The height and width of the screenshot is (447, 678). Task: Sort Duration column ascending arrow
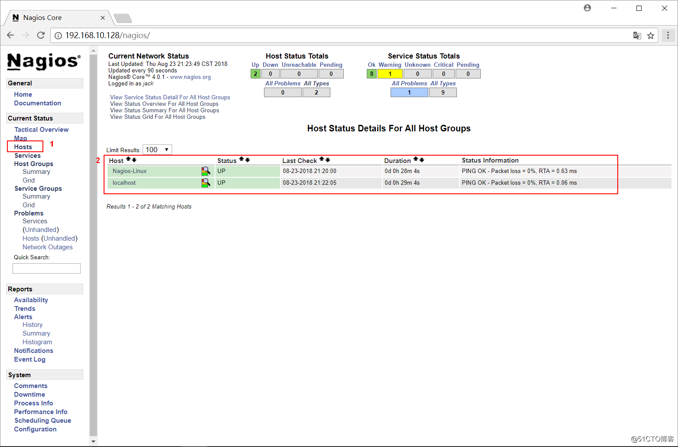coord(416,160)
